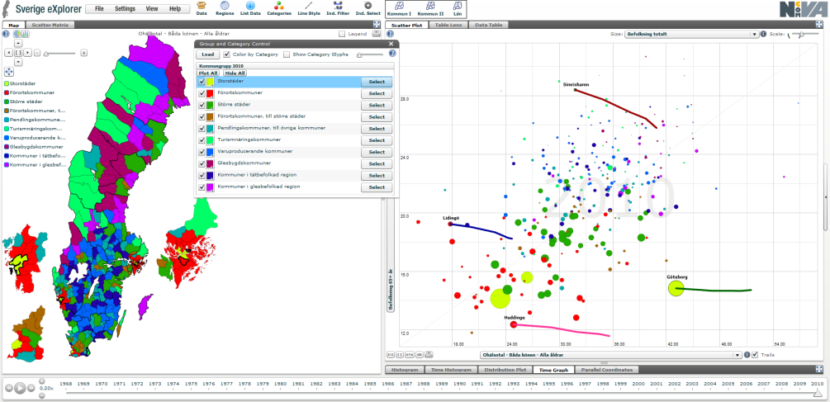Zoom out the map with minus button
Image resolution: width=830 pixels, height=402 pixels.
(x=37, y=53)
